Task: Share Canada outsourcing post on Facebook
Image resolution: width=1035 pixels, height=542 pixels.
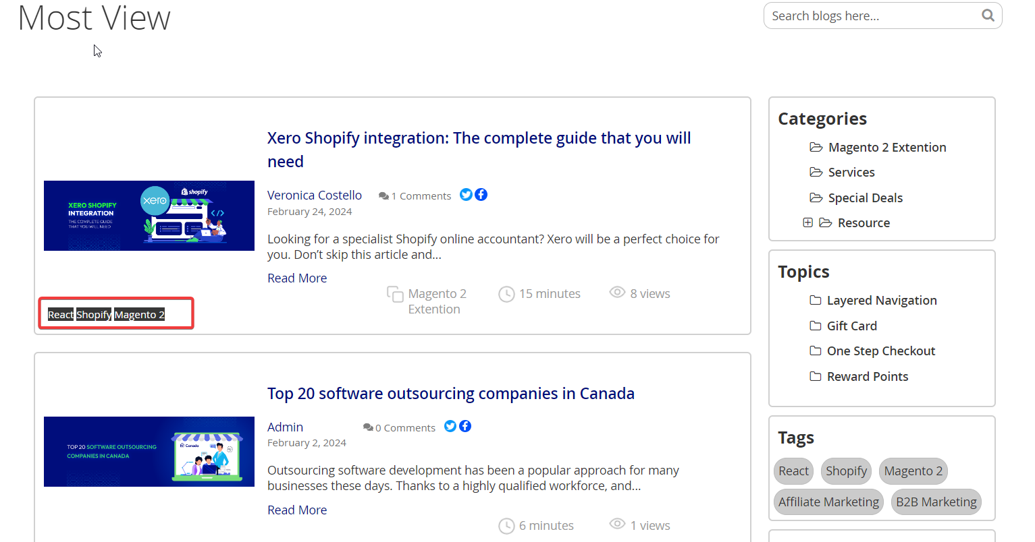Action: tap(465, 427)
